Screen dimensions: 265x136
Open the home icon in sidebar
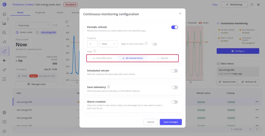[x=4, y=14]
